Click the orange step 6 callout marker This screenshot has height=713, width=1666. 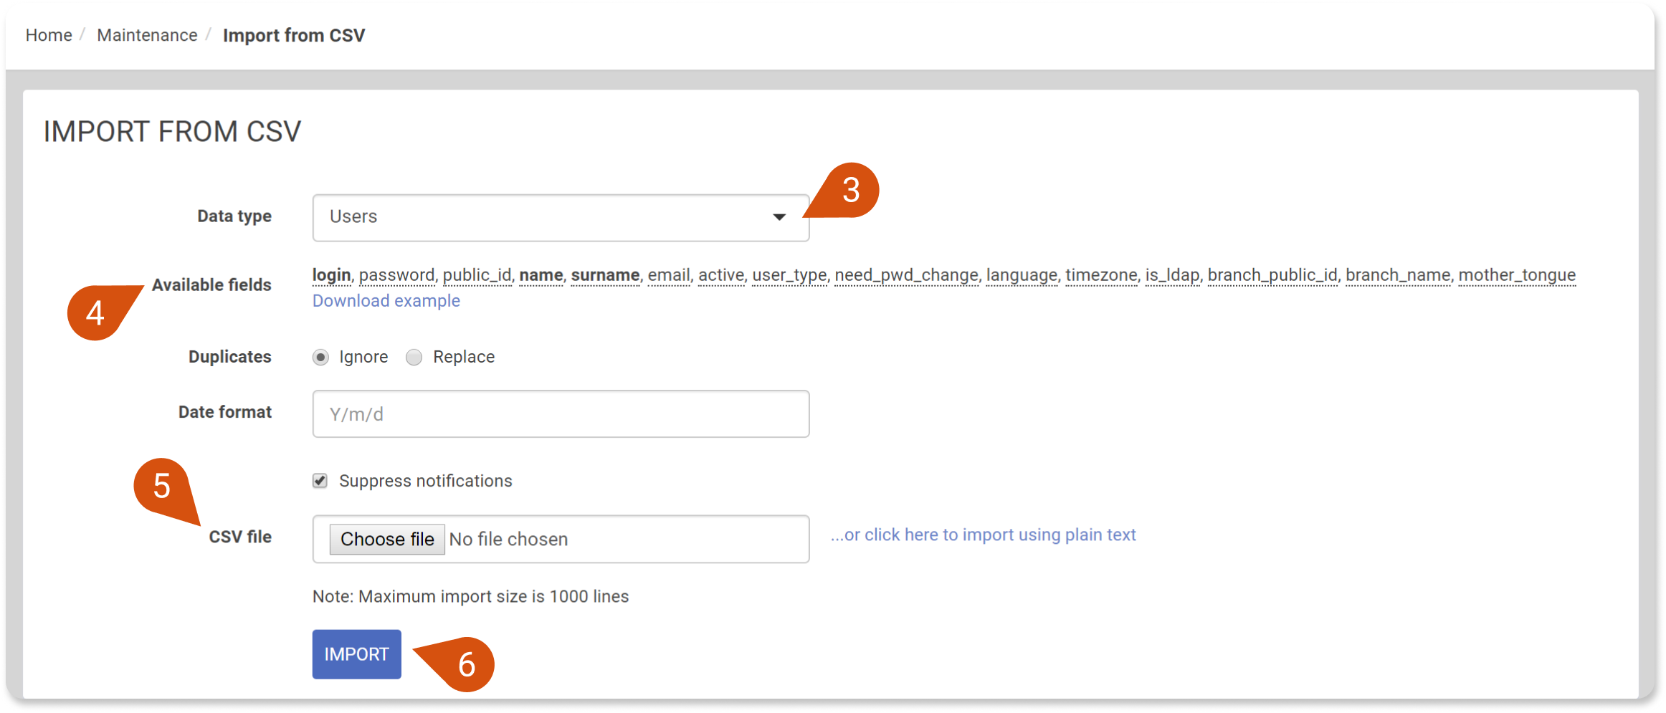pos(465,664)
